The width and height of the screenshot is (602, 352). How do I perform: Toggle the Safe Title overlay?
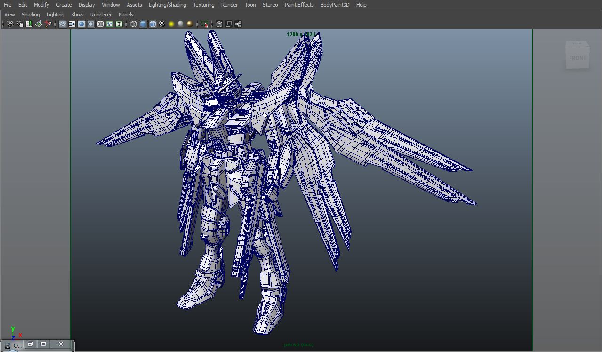click(119, 24)
